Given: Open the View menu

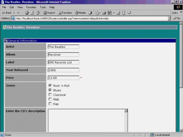Looking at the screenshot, I should (20, 7).
